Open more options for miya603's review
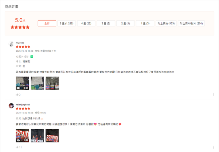The image size is (219, 152). (x=214, y=95)
